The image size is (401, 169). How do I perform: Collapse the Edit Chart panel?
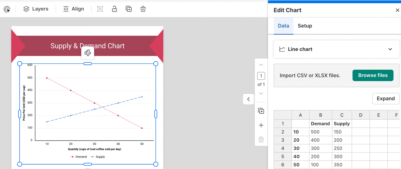(x=248, y=99)
